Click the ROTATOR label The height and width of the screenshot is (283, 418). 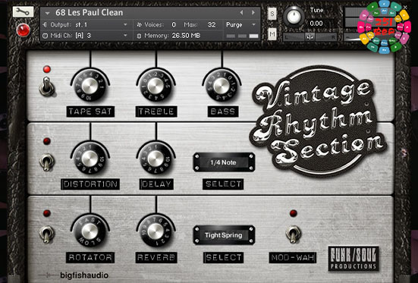pyautogui.click(x=90, y=257)
